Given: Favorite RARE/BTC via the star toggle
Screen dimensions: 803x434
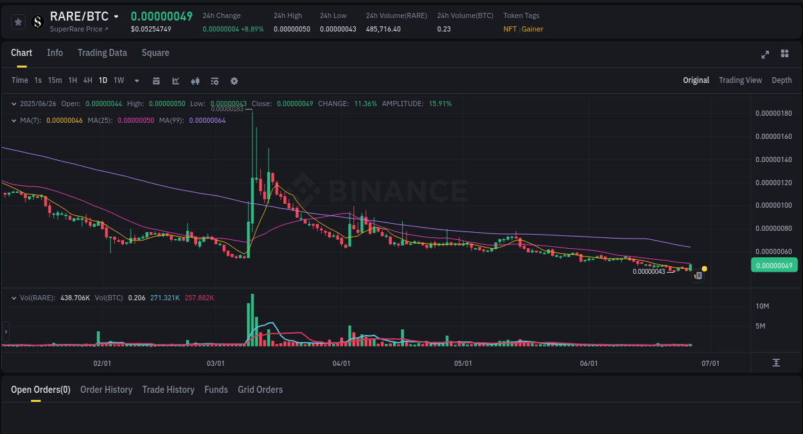Looking at the screenshot, I should pyautogui.click(x=17, y=21).
